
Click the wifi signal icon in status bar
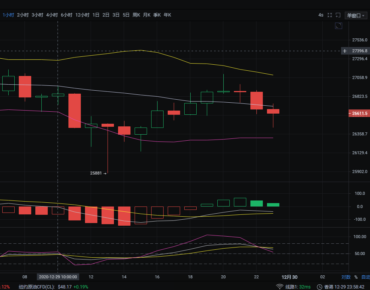(x=280, y=287)
